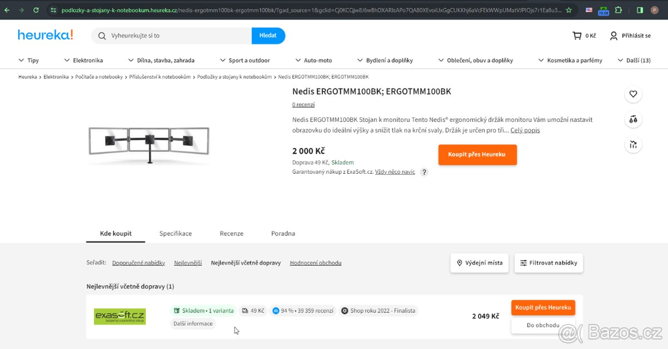Add product to favorites via heart icon
Image resolution: width=668 pixels, height=349 pixels.
point(633,94)
